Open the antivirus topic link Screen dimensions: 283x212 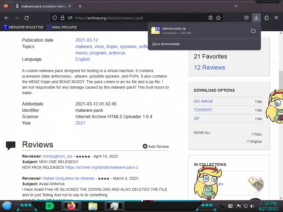pos(117,53)
